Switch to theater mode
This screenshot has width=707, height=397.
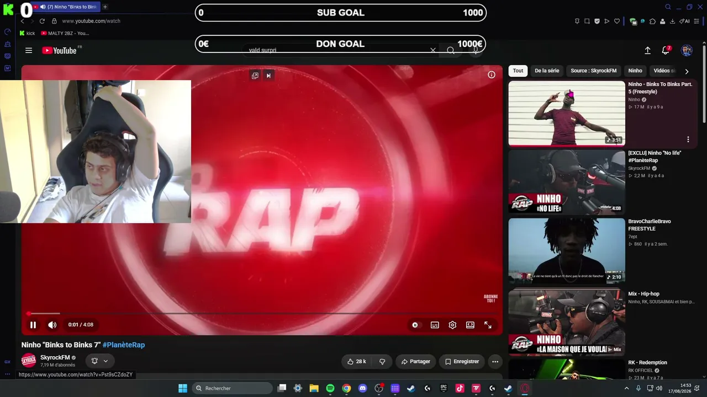(470, 325)
